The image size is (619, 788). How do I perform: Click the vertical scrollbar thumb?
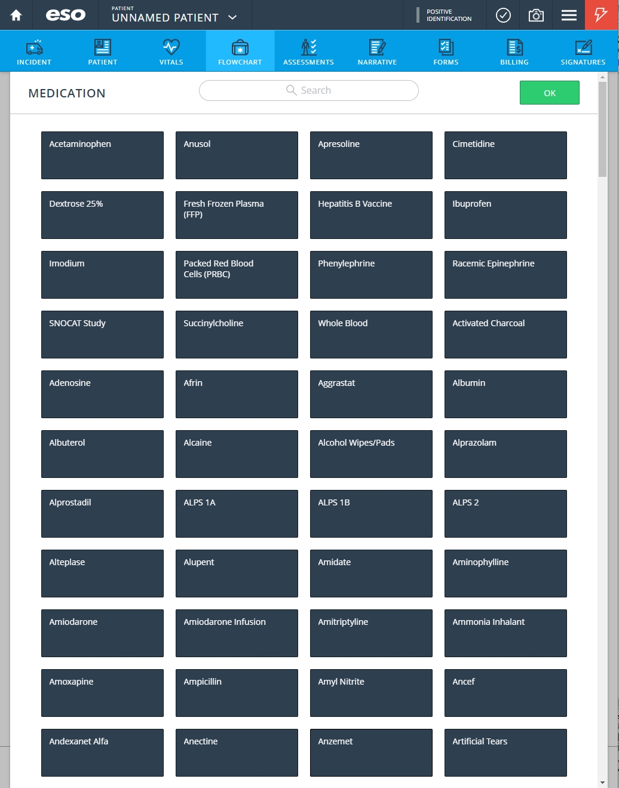[602, 129]
